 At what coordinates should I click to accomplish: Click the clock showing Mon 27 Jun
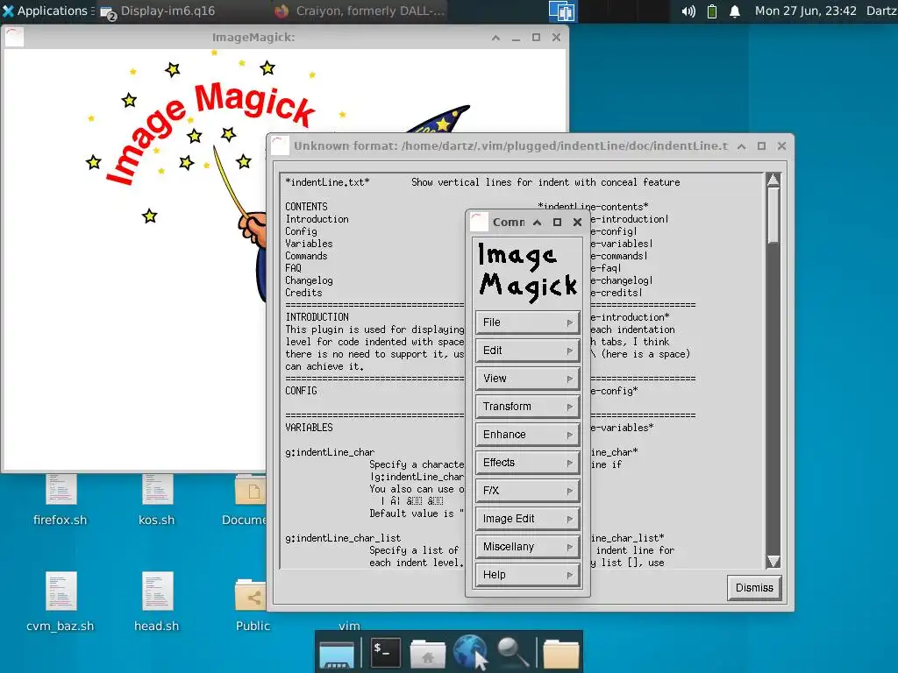(x=805, y=11)
